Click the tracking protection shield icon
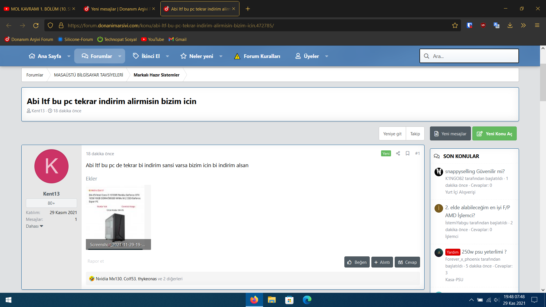Screen dimensions: 546x307 coord(50,26)
